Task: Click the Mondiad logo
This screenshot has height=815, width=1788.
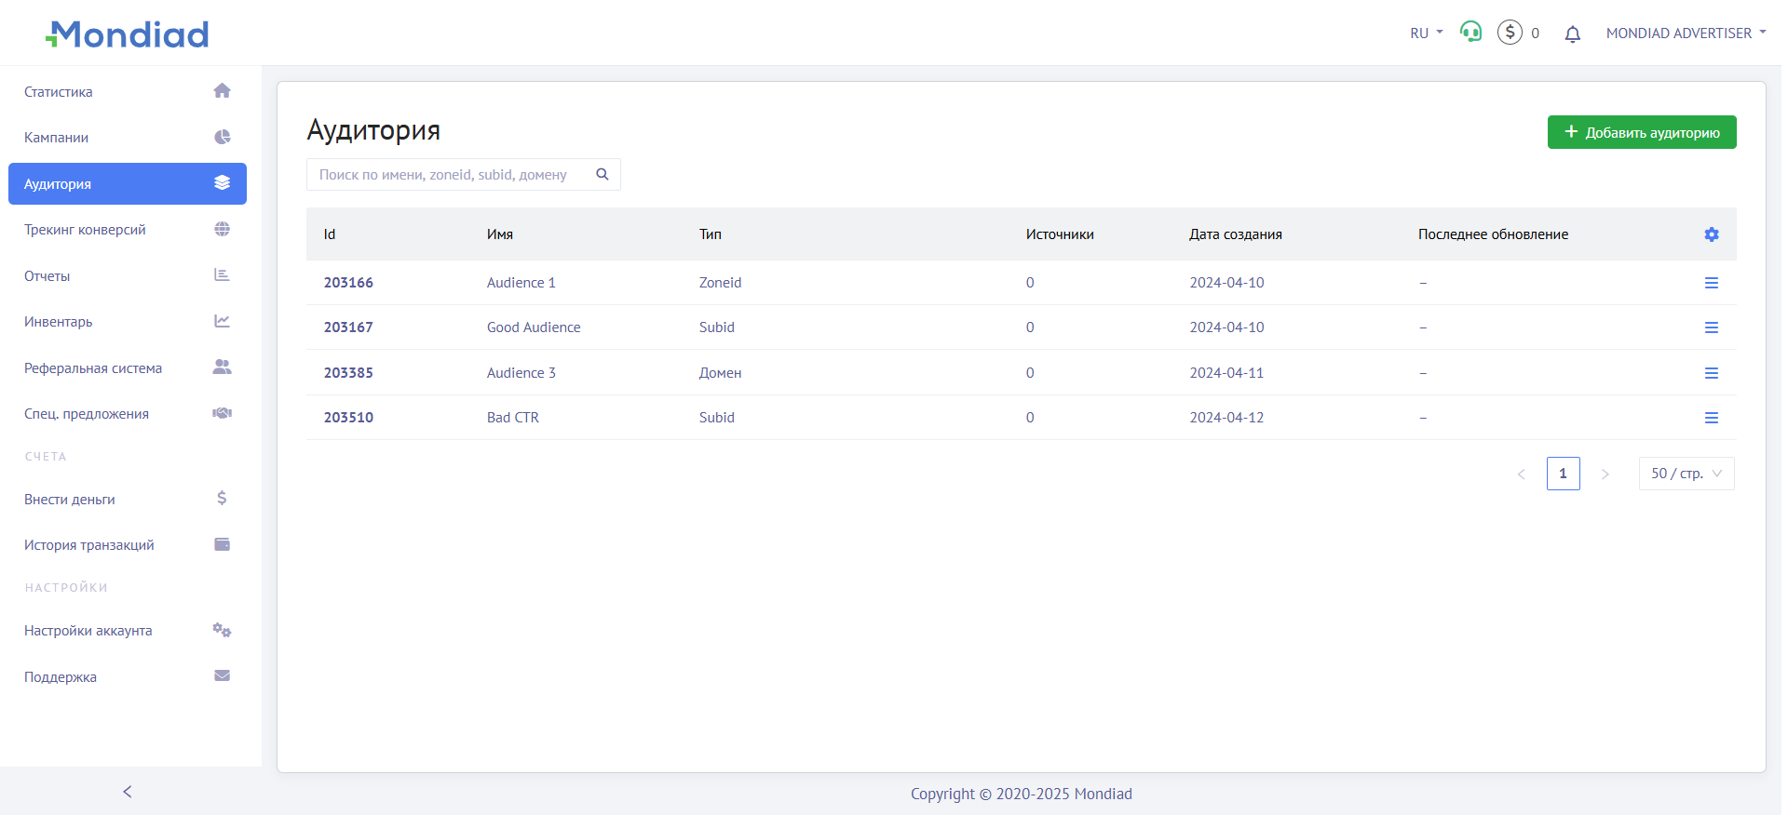Action: tap(128, 34)
